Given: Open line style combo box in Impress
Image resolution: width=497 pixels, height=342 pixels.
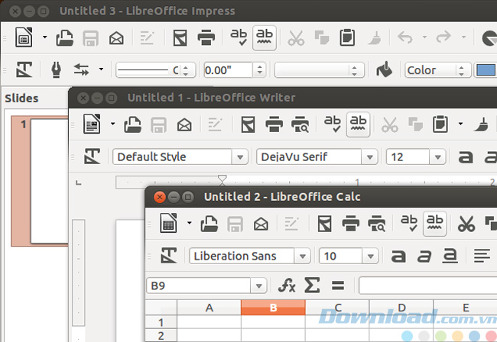Looking at the screenshot, I should 156,70.
